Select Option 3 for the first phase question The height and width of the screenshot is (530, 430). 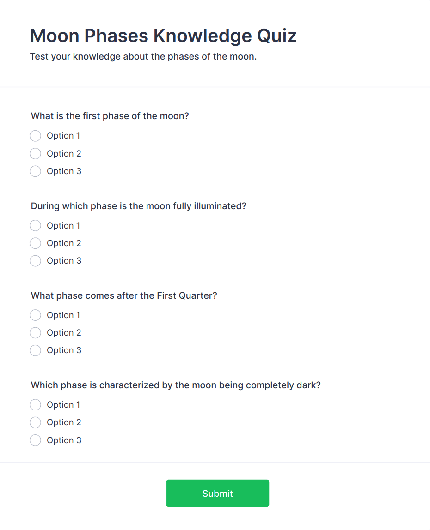[35, 171]
